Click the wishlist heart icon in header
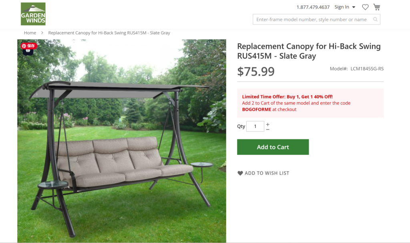The height and width of the screenshot is (243, 410). tap(365, 7)
